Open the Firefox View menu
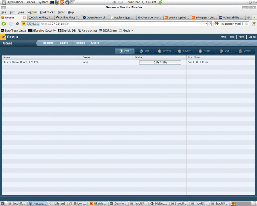Viewport: 257px width, 206px height. coord(21,12)
